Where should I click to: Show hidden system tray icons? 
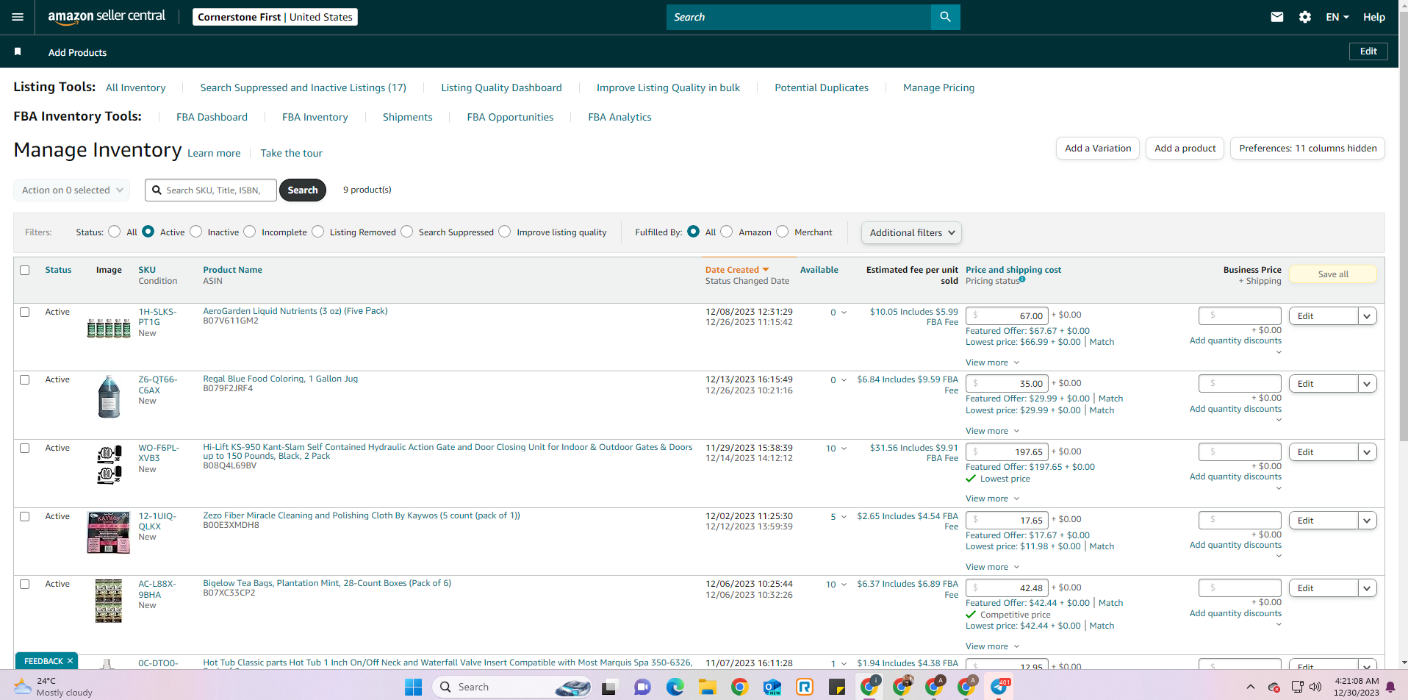[x=1250, y=687]
